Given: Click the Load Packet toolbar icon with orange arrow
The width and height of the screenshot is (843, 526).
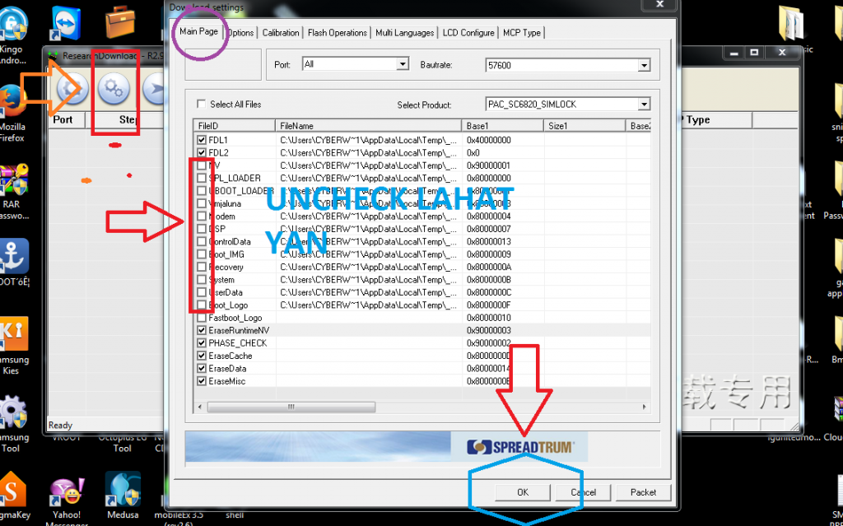Looking at the screenshot, I should 72,89.
